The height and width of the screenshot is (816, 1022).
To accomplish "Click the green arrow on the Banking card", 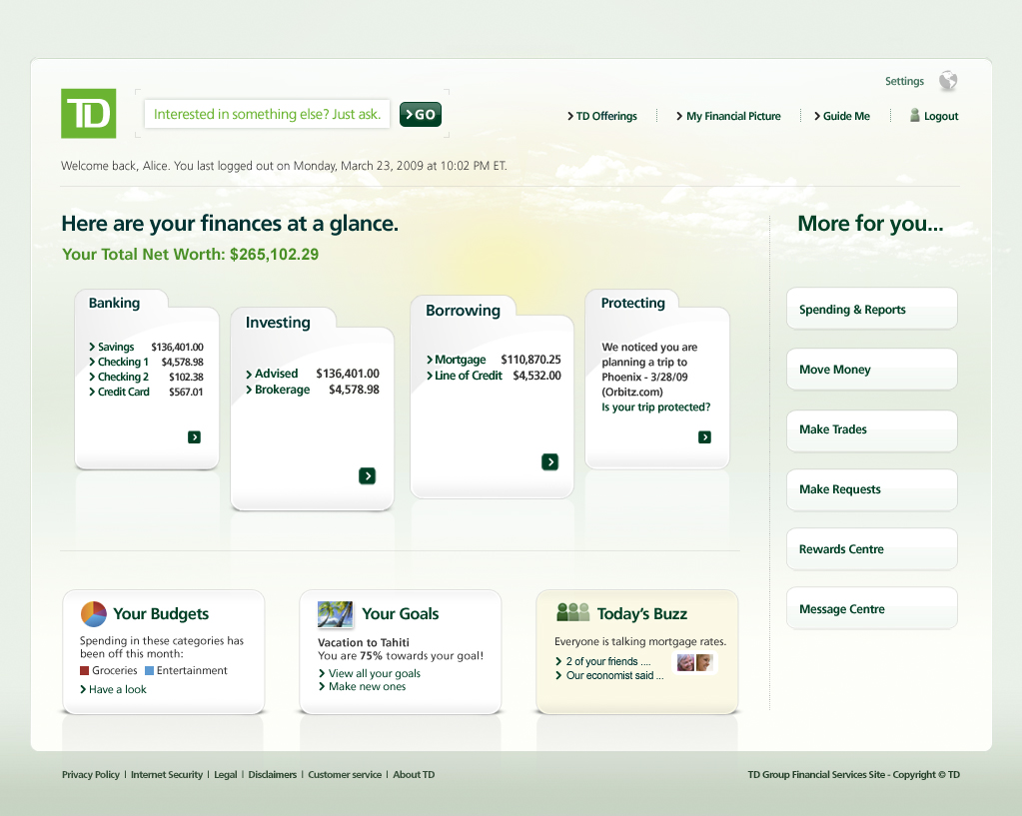I will tap(194, 436).
